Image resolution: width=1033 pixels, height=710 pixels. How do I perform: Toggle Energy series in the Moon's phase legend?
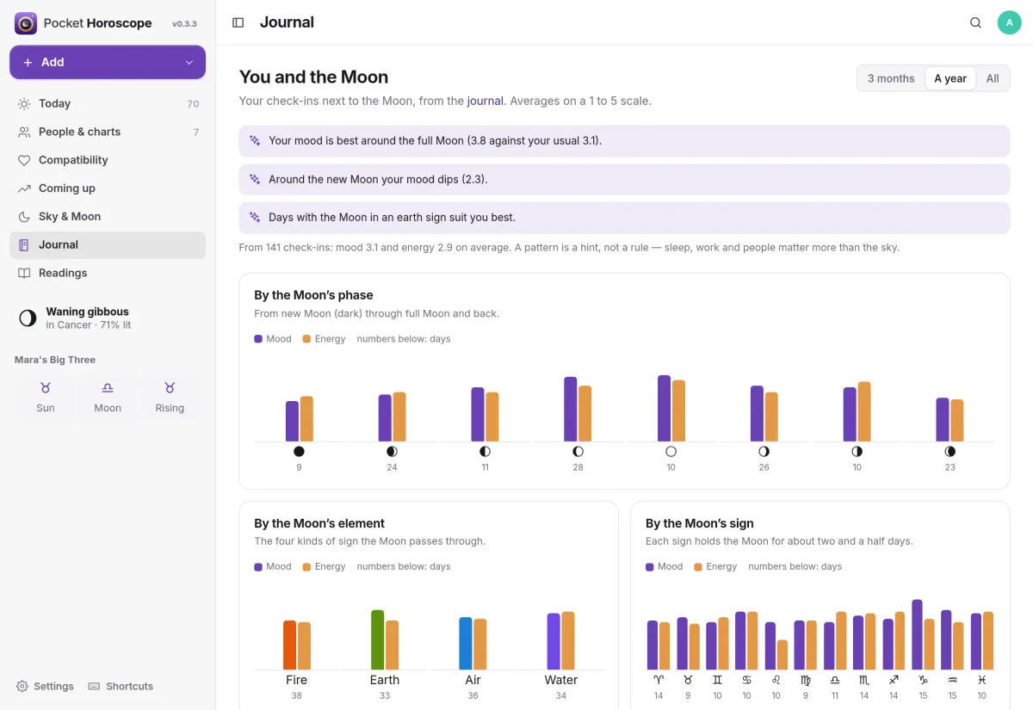pyautogui.click(x=324, y=339)
